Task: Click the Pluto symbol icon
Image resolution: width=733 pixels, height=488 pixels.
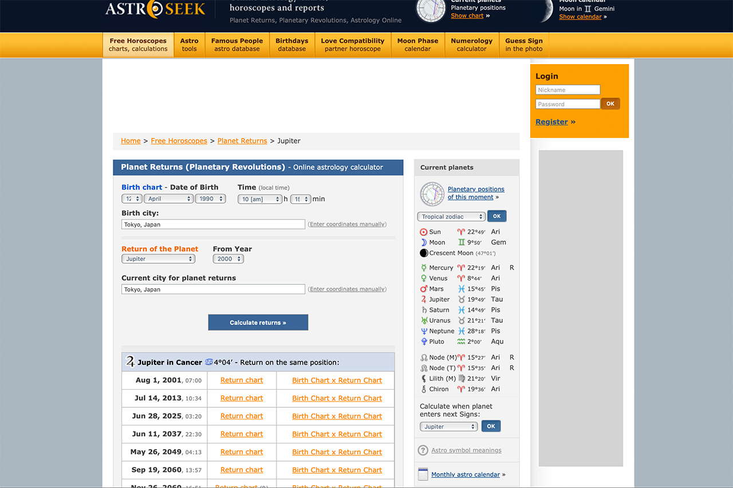Action: (424, 342)
